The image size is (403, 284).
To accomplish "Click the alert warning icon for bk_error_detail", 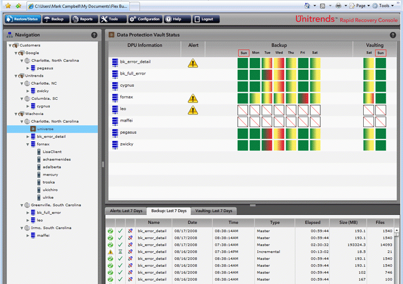I will pos(193,63).
